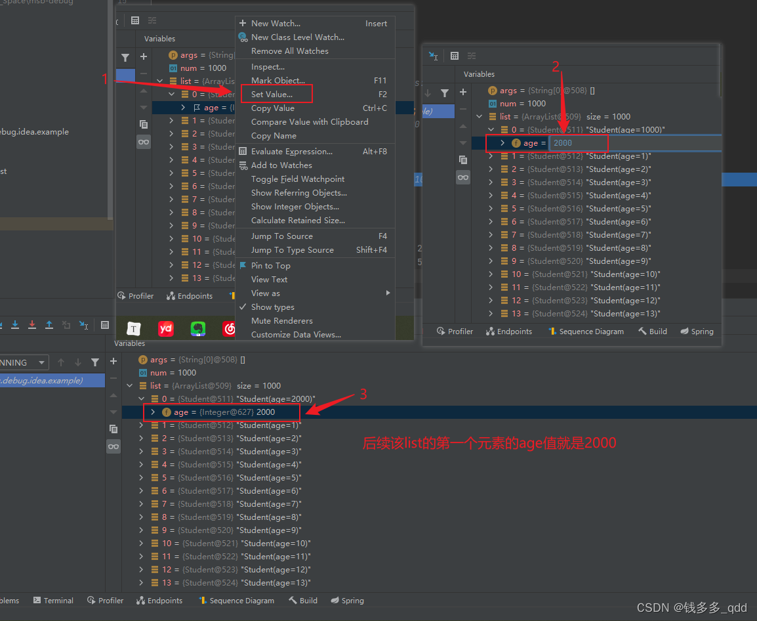
Task: Click the filter icon in bottom Variables panel
Action: tap(95, 362)
